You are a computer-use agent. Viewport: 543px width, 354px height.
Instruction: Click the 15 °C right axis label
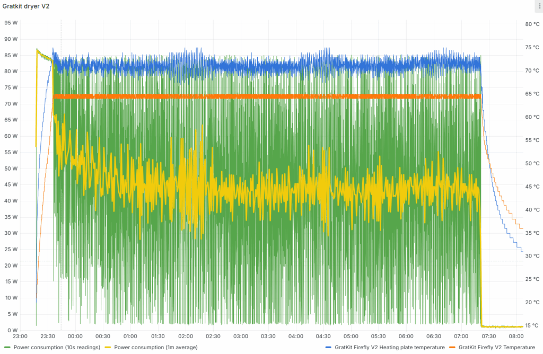point(531,325)
